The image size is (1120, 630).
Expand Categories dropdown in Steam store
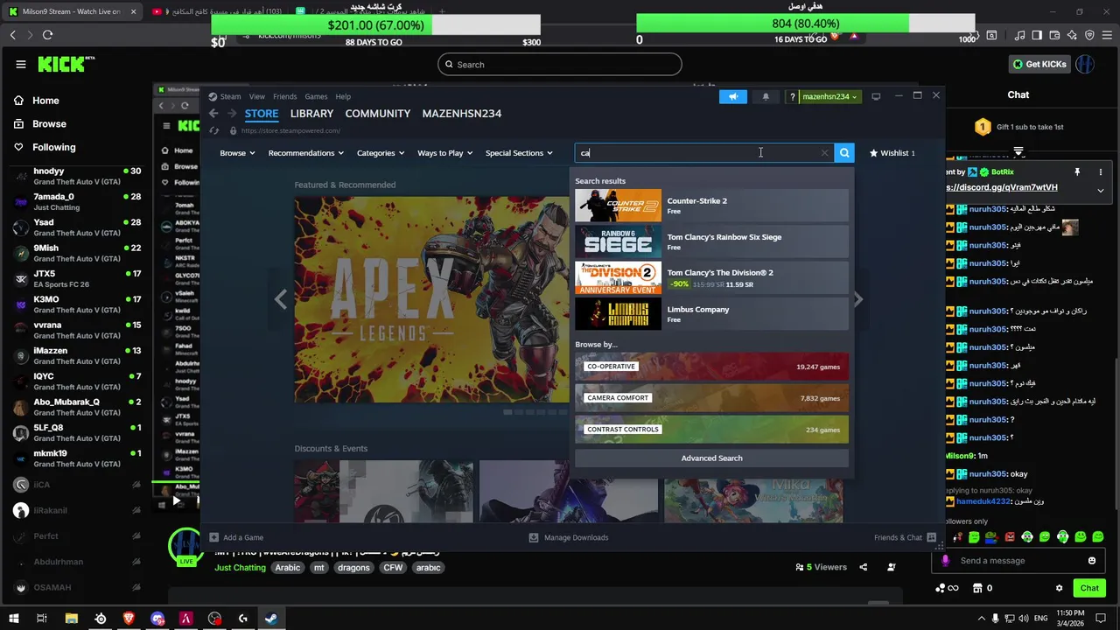tap(381, 153)
